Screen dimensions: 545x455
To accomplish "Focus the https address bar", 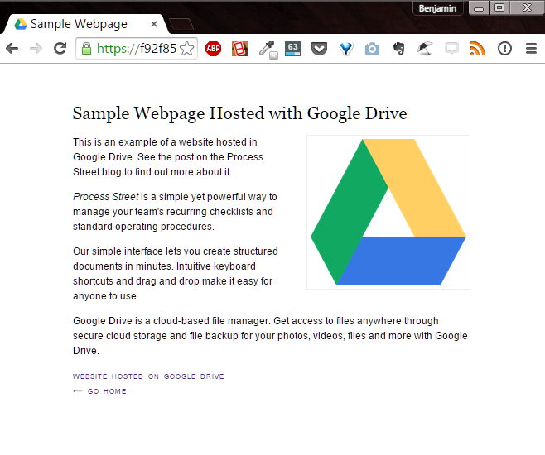I will point(137,49).
